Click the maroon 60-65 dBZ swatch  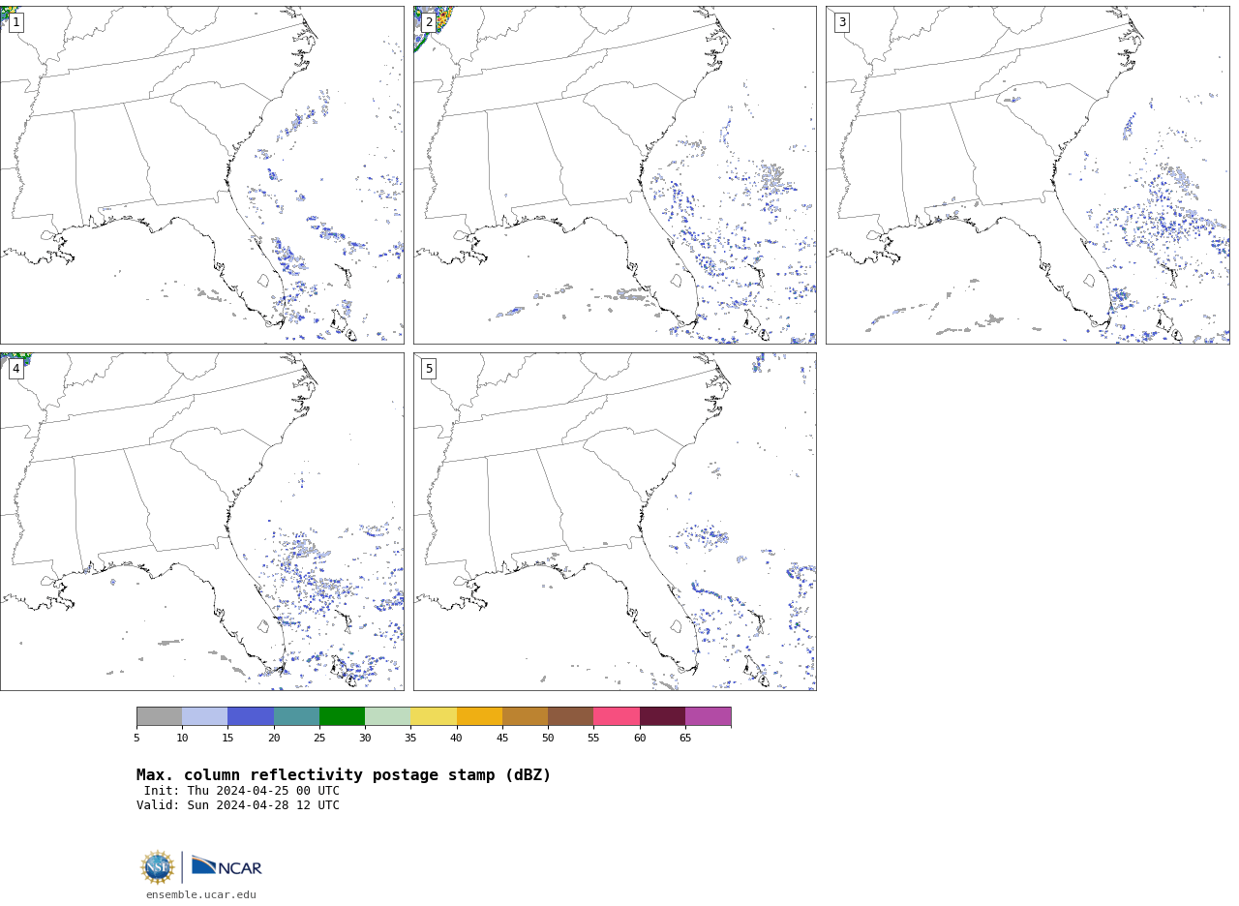pyautogui.click(x=662, y=716)
